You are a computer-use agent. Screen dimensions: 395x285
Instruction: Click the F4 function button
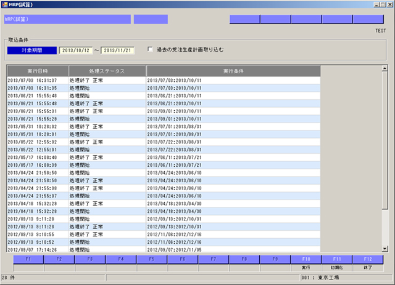(121, 259)
